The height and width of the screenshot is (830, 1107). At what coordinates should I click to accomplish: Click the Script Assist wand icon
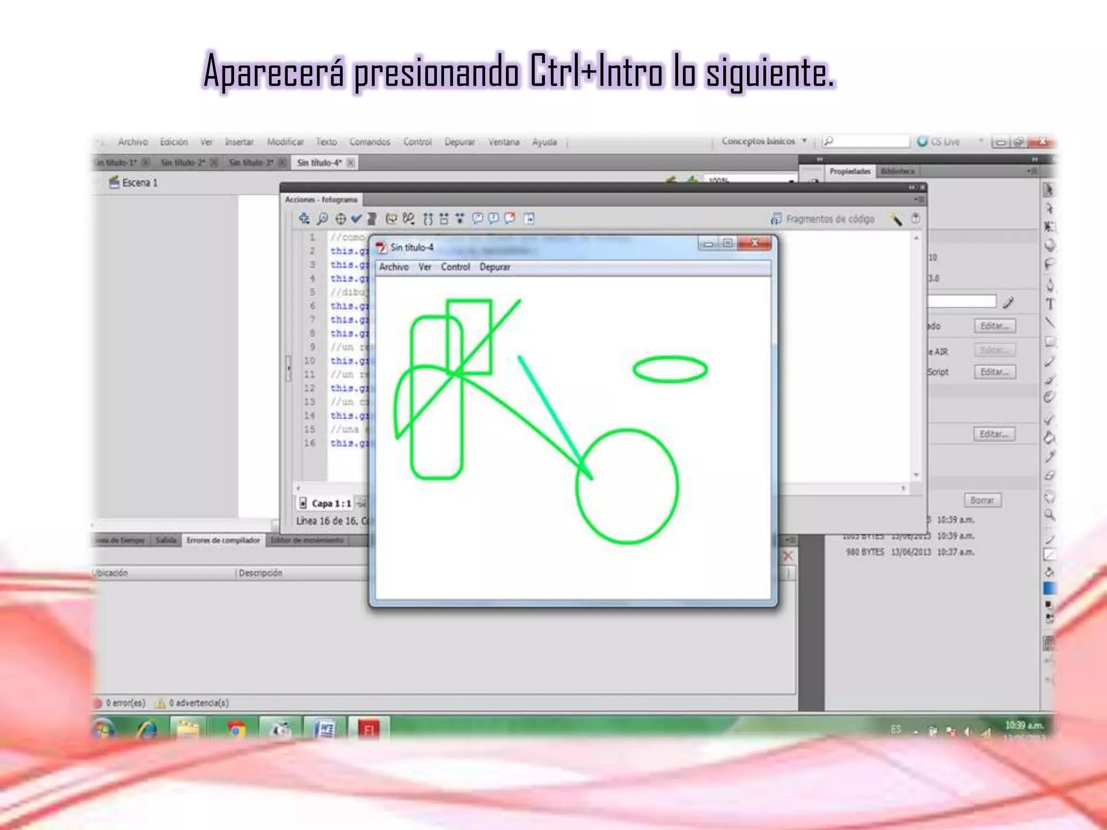click(x=895, y=219)
